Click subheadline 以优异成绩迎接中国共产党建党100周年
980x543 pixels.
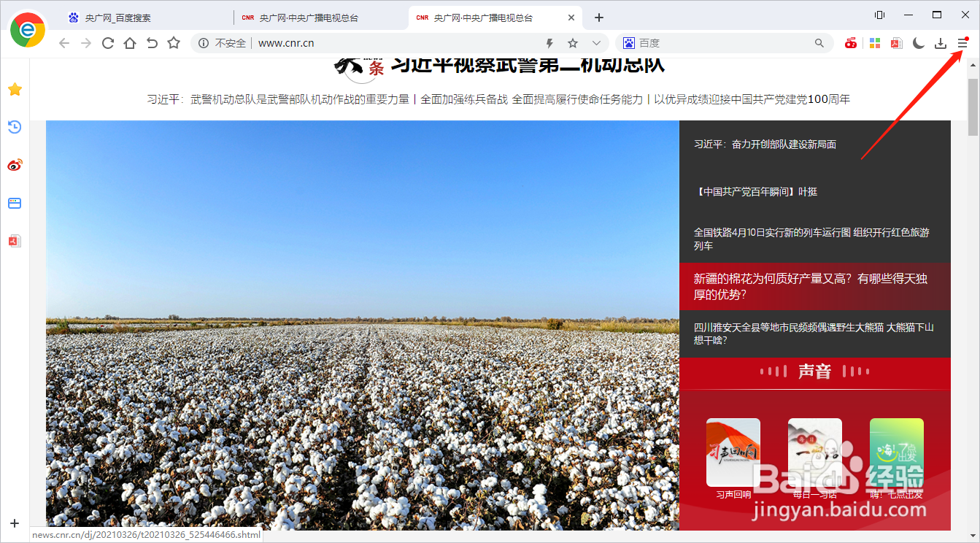coord(752,99)
